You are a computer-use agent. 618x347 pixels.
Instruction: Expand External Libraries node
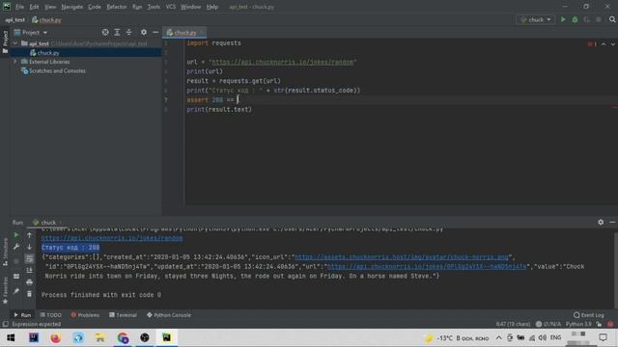tap(15, 62)
